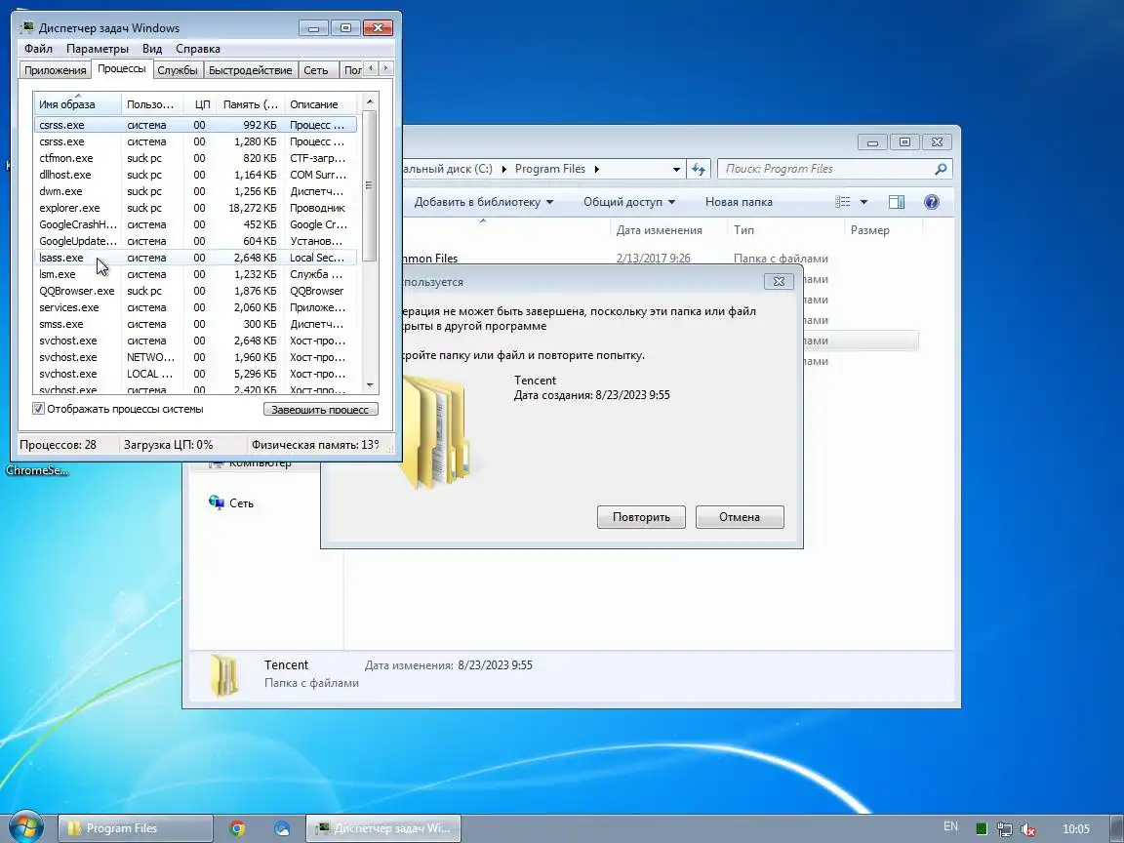The width and height of the screenshot is (1124, 843).
Task: Sort by Описание column header
Action: [320, 104]
